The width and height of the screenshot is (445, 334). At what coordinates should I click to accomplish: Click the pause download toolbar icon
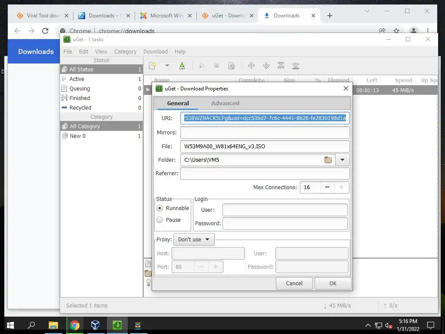coord(216,66)
